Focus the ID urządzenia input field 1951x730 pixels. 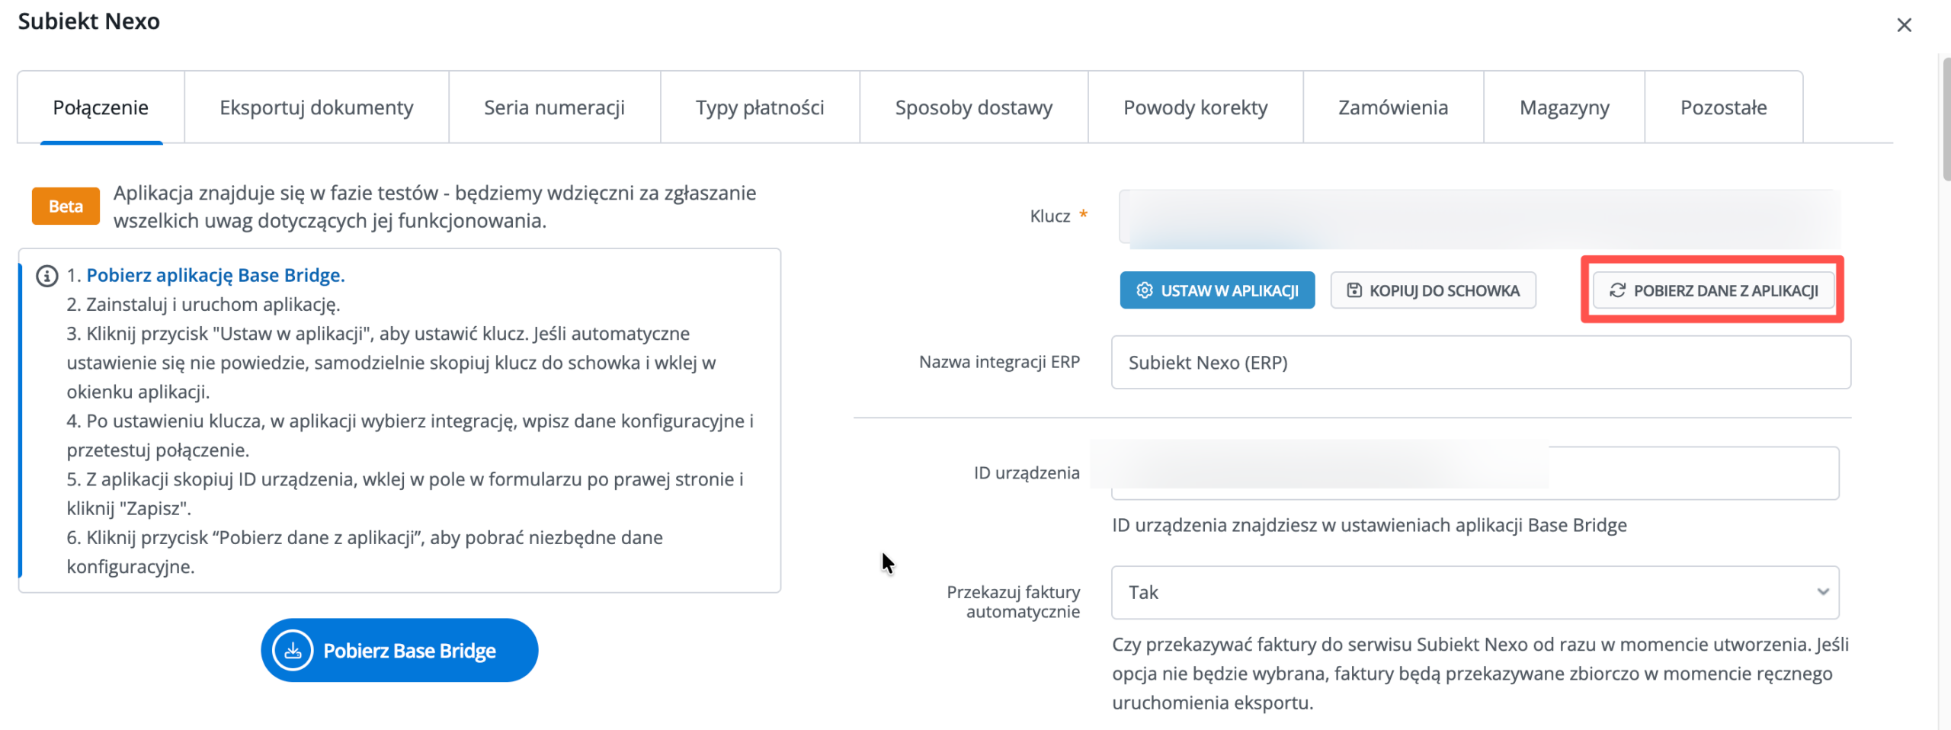tap(1475, 473)
